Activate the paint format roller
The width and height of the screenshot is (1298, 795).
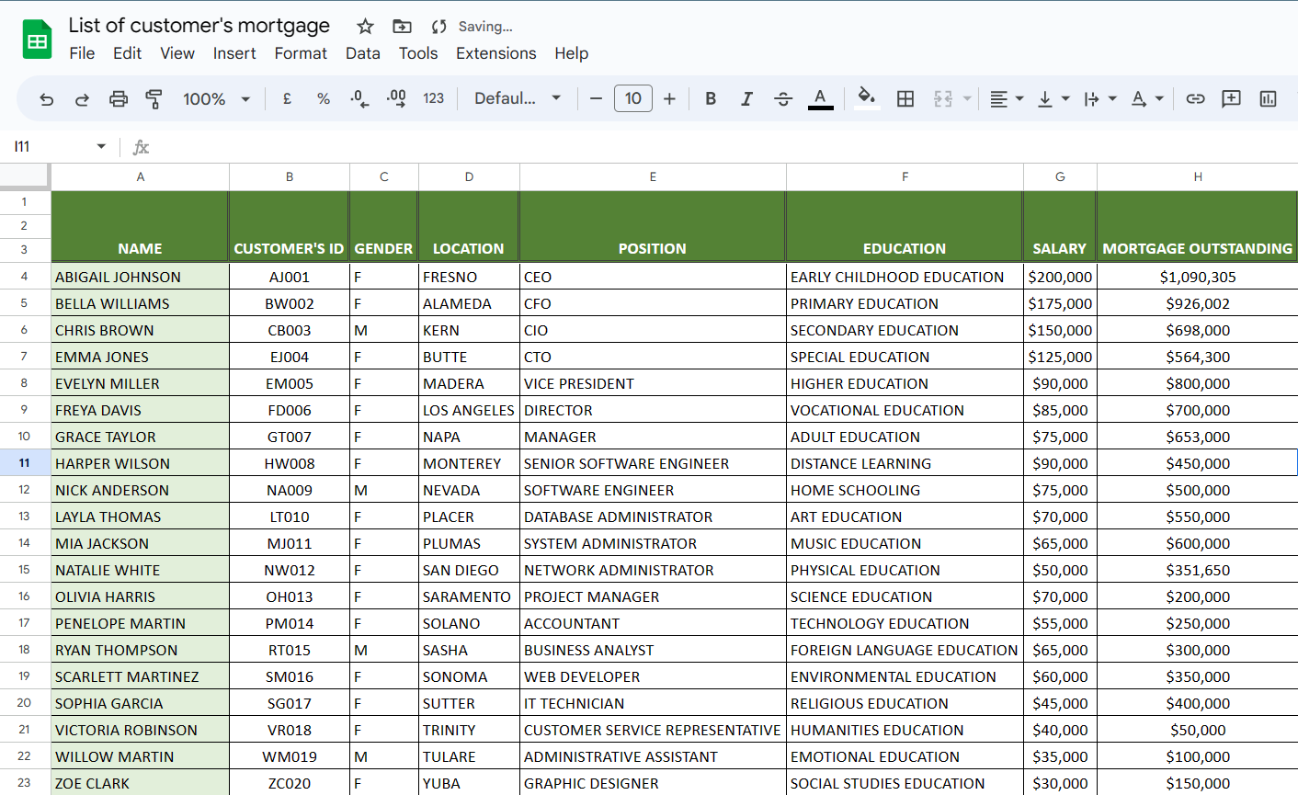tap(154, 99)
